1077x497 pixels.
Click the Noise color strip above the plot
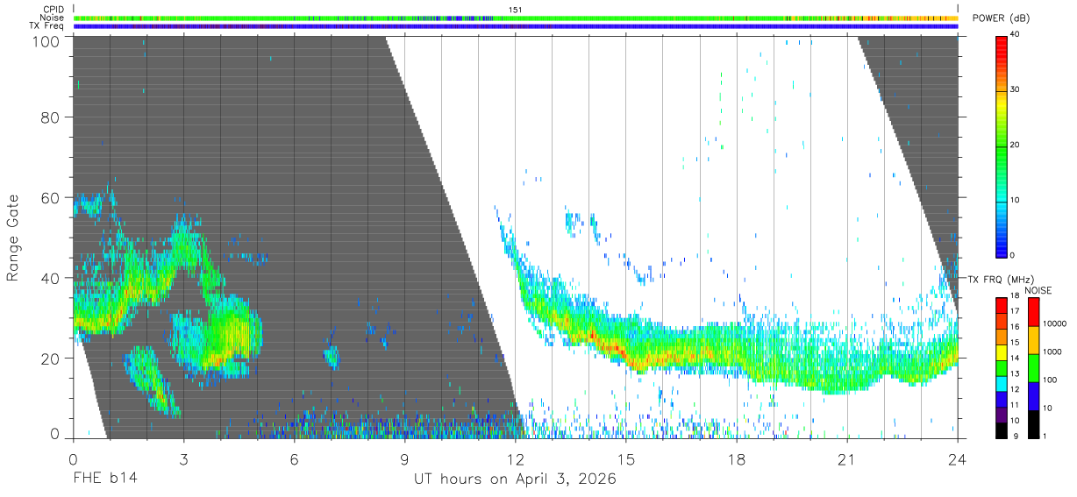pos(516,18)
